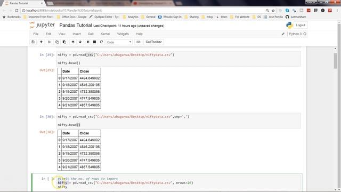Insert a cell below with plus icon
This screenshot has height=192, width=341.
click(x=41, y=42)
